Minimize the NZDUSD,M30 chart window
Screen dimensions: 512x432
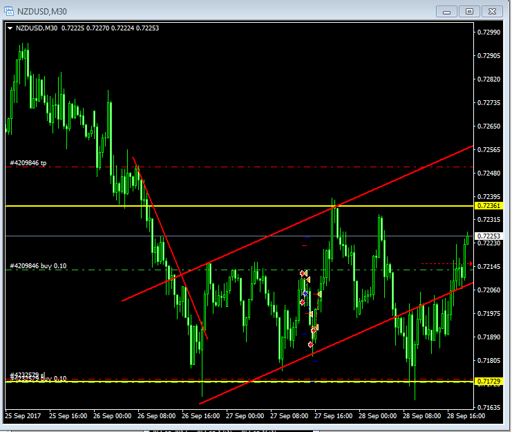pos(446,12)
